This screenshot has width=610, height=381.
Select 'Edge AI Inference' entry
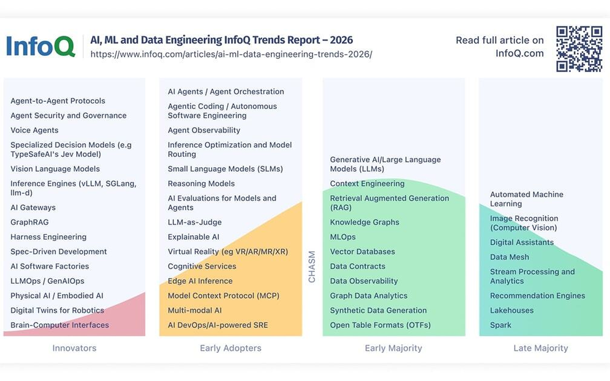coord(200,281)
